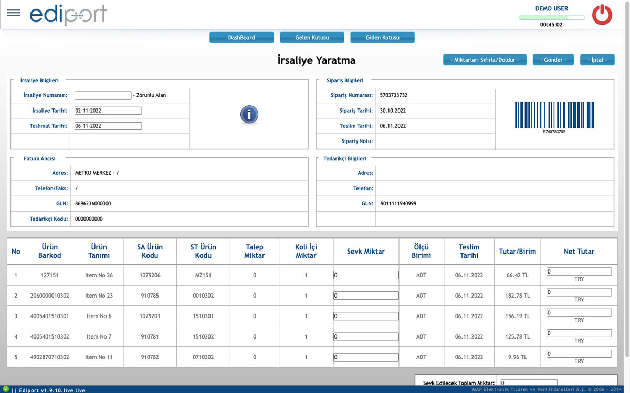Click the order barcode image

click(x=554, y=117)
